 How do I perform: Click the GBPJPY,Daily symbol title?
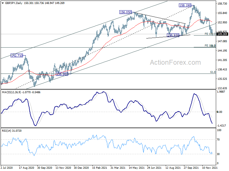tap(13, 3)
